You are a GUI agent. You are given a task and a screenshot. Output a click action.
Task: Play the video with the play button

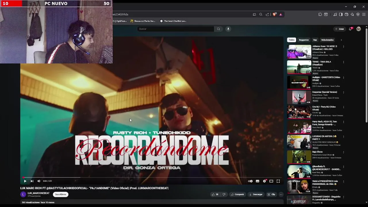[x=25, y=181]
